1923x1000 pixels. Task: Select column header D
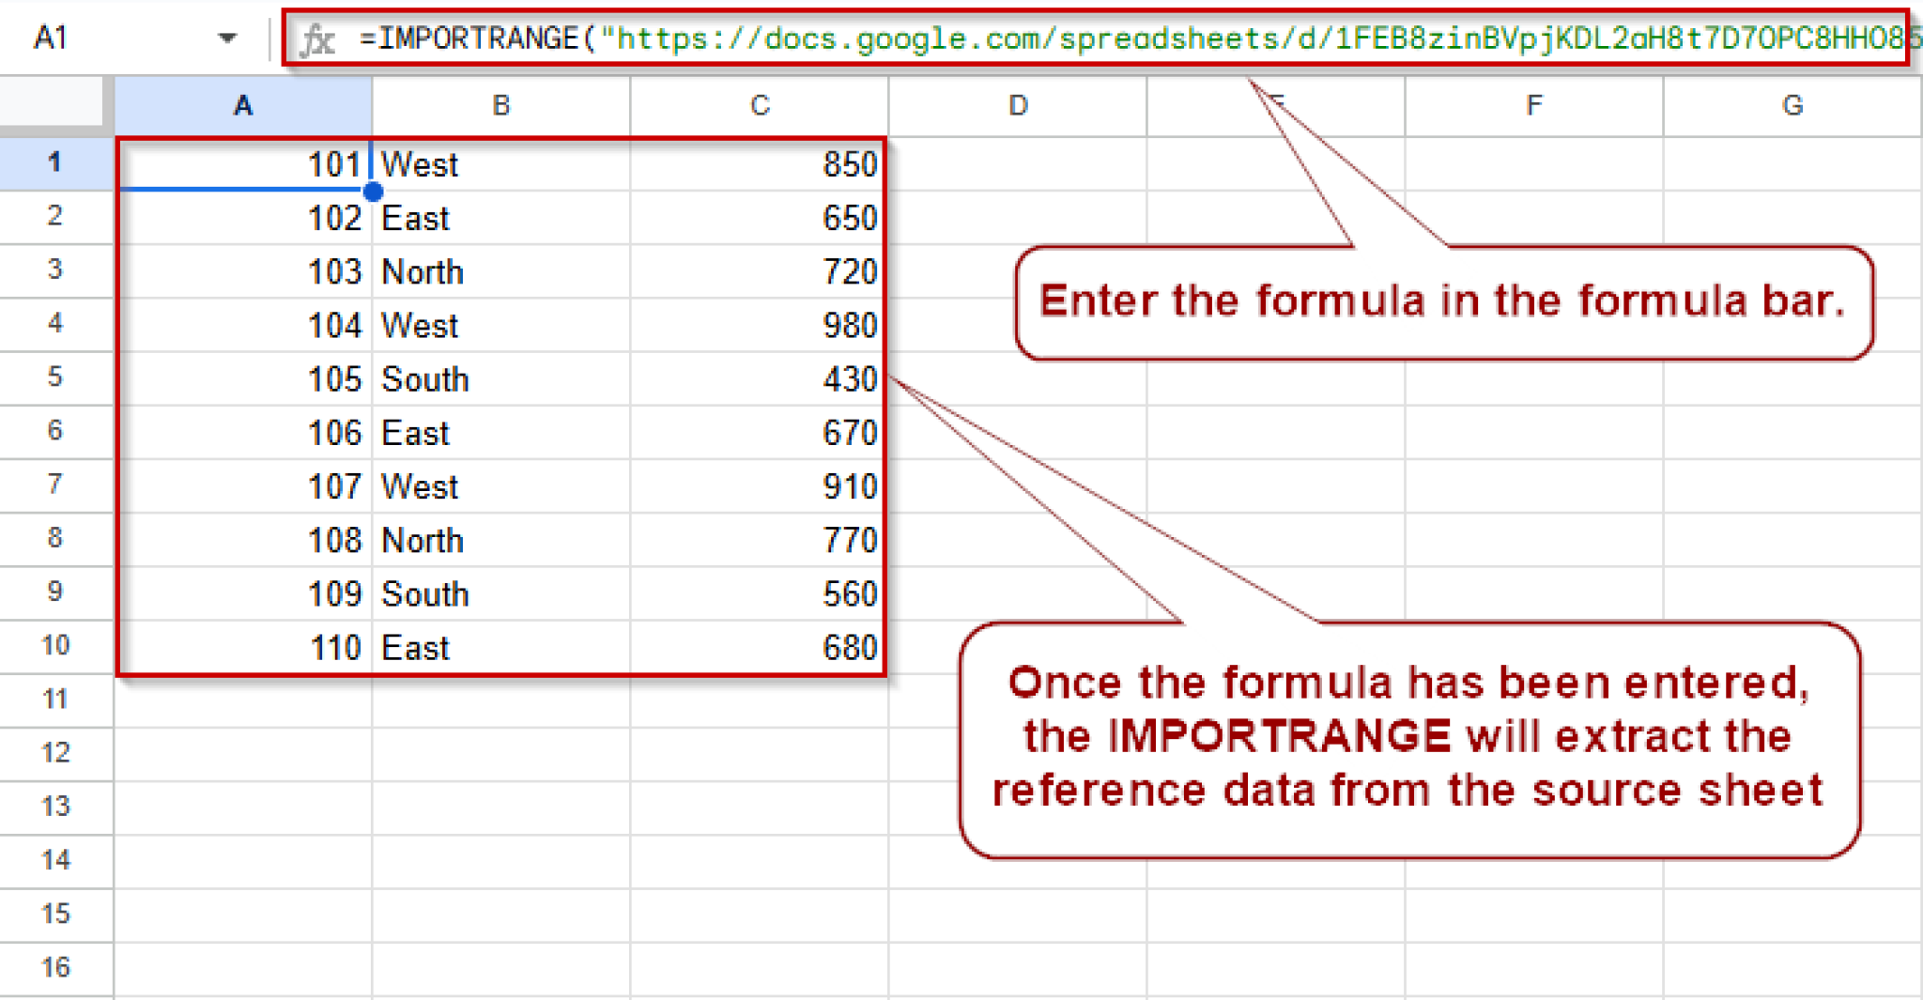pos(1017,105)
